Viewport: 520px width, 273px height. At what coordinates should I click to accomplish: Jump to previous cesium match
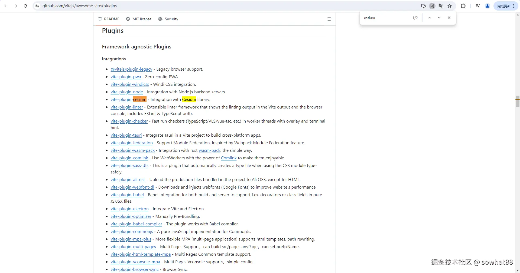430,18
